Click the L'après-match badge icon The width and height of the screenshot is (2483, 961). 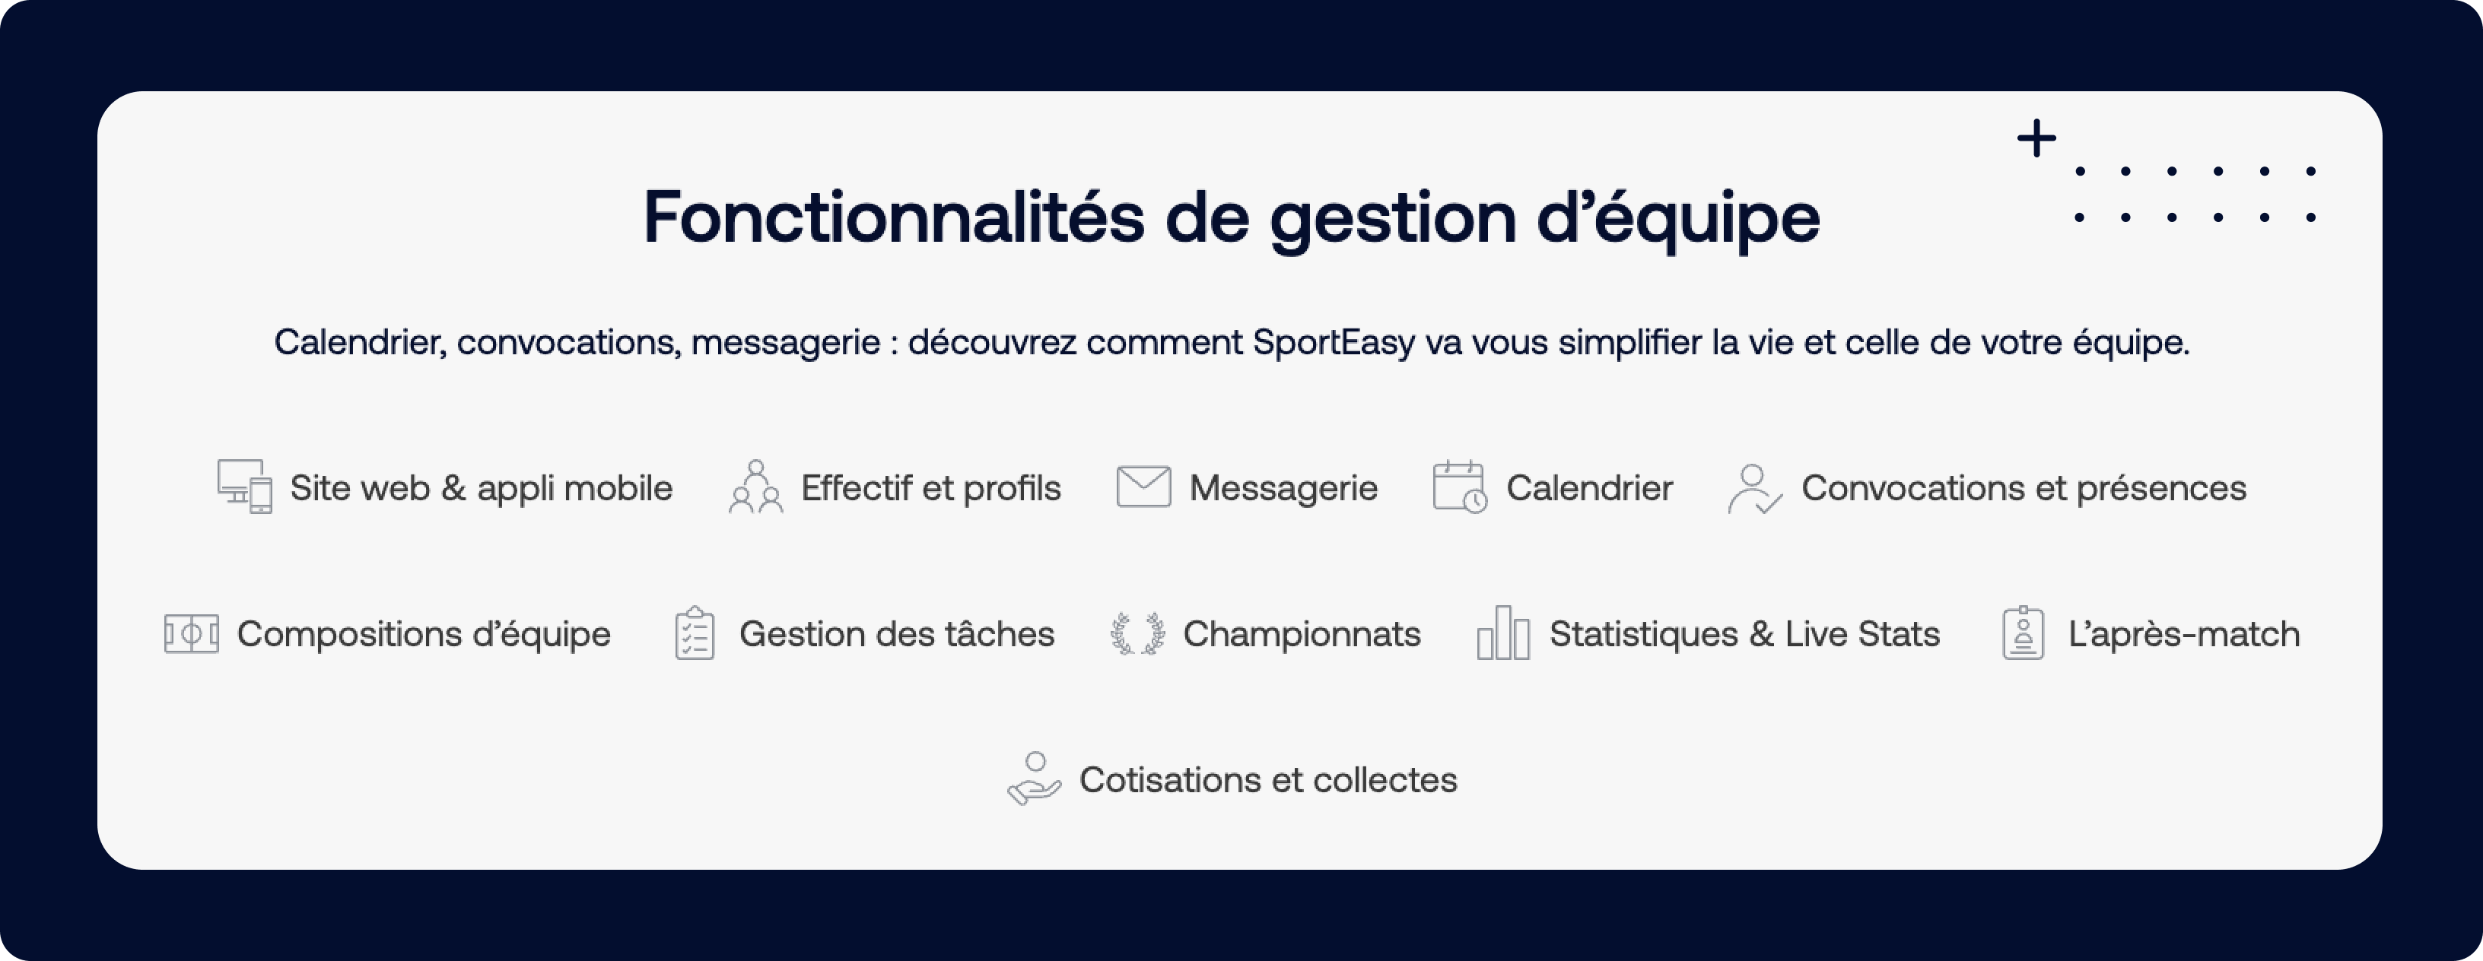(2024, 633)
